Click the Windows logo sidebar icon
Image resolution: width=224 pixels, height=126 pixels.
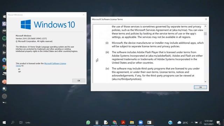tap(4, 16)
